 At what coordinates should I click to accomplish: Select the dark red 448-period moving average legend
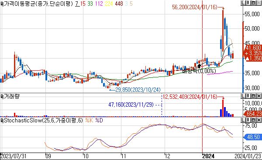tap(119, 3)
